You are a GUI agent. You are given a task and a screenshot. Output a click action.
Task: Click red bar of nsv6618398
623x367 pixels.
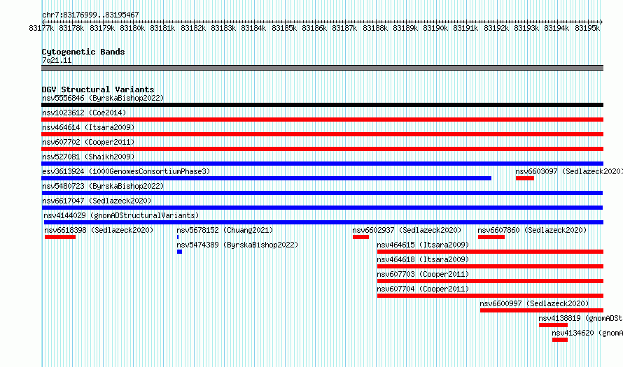[60, 237]
